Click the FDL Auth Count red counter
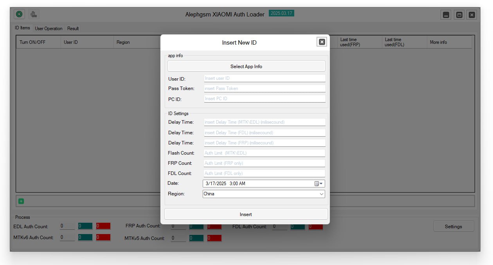Viewport: 493px width, 265px height. click(x=316, y=227)
